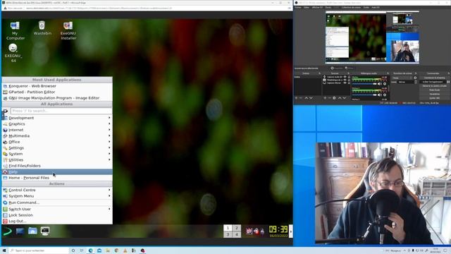Mute the Mic/Aux 2 channel speaker icon
This screenshot has width=451, height=254.
click(379, 95)
